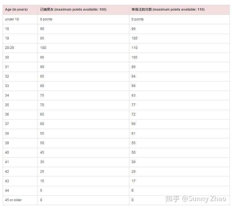Screen dimensions: 232x209
Task: Select the '45 or older' row label
Action: (x=13, y=200)
